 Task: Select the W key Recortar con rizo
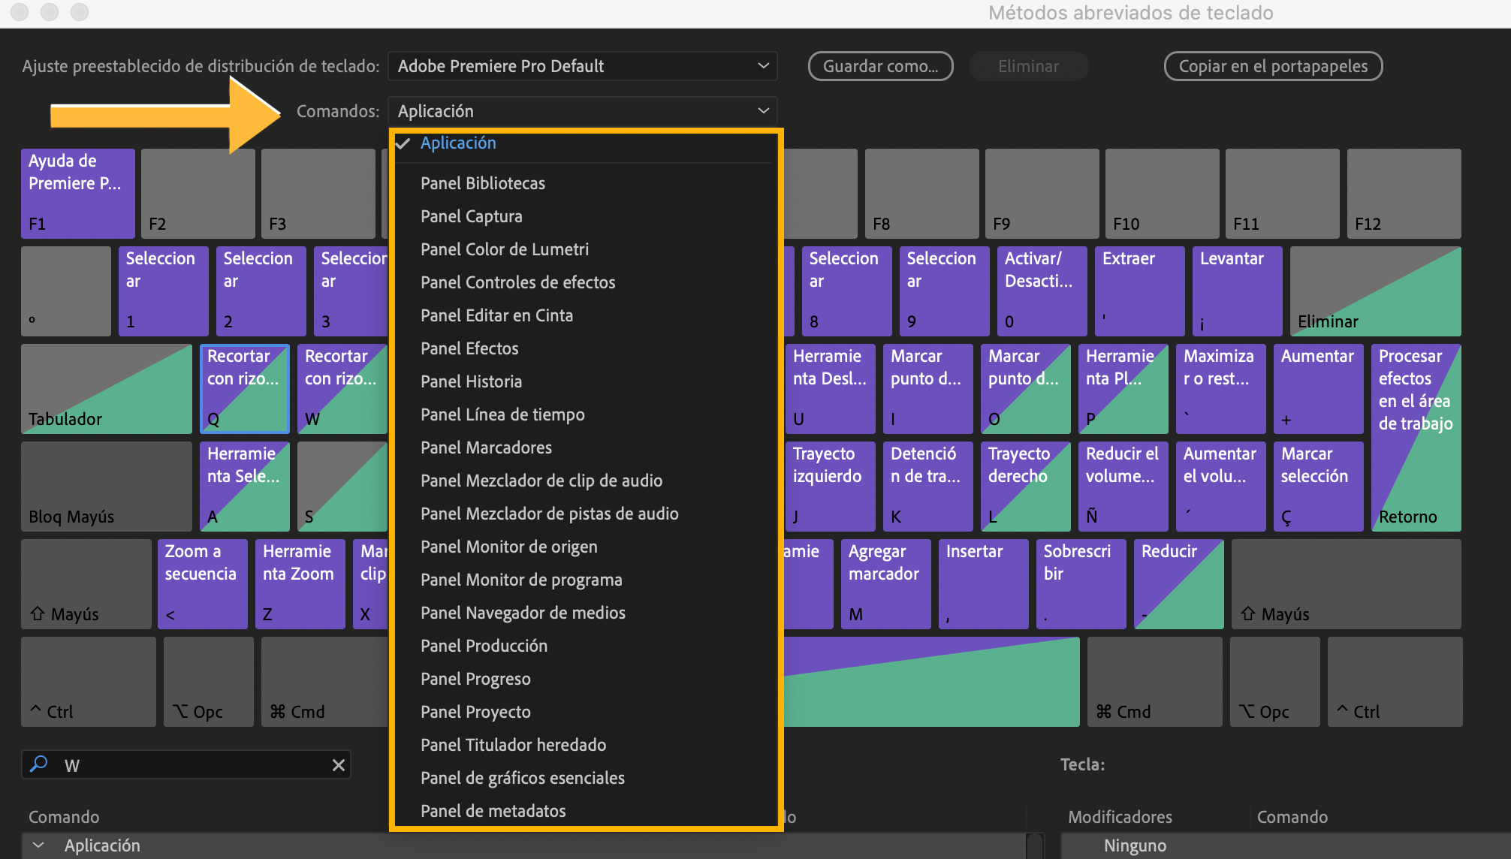[342, 389]
